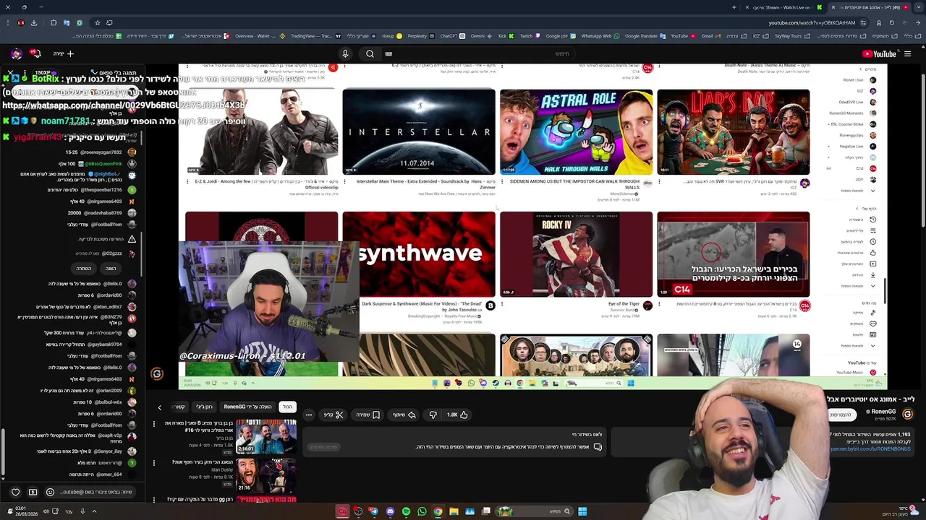Open Watch Later icon in sidebar
The height and width of the screenshot is (520, 926).
coord(872,242)
